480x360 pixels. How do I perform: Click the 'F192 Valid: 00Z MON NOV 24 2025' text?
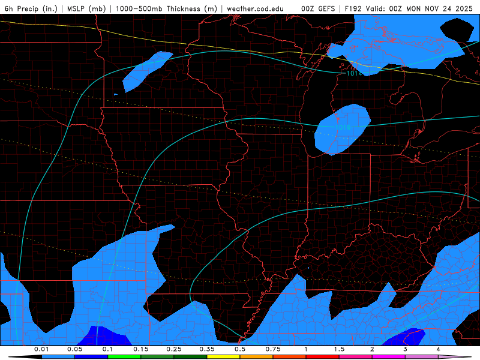(409, 8)
